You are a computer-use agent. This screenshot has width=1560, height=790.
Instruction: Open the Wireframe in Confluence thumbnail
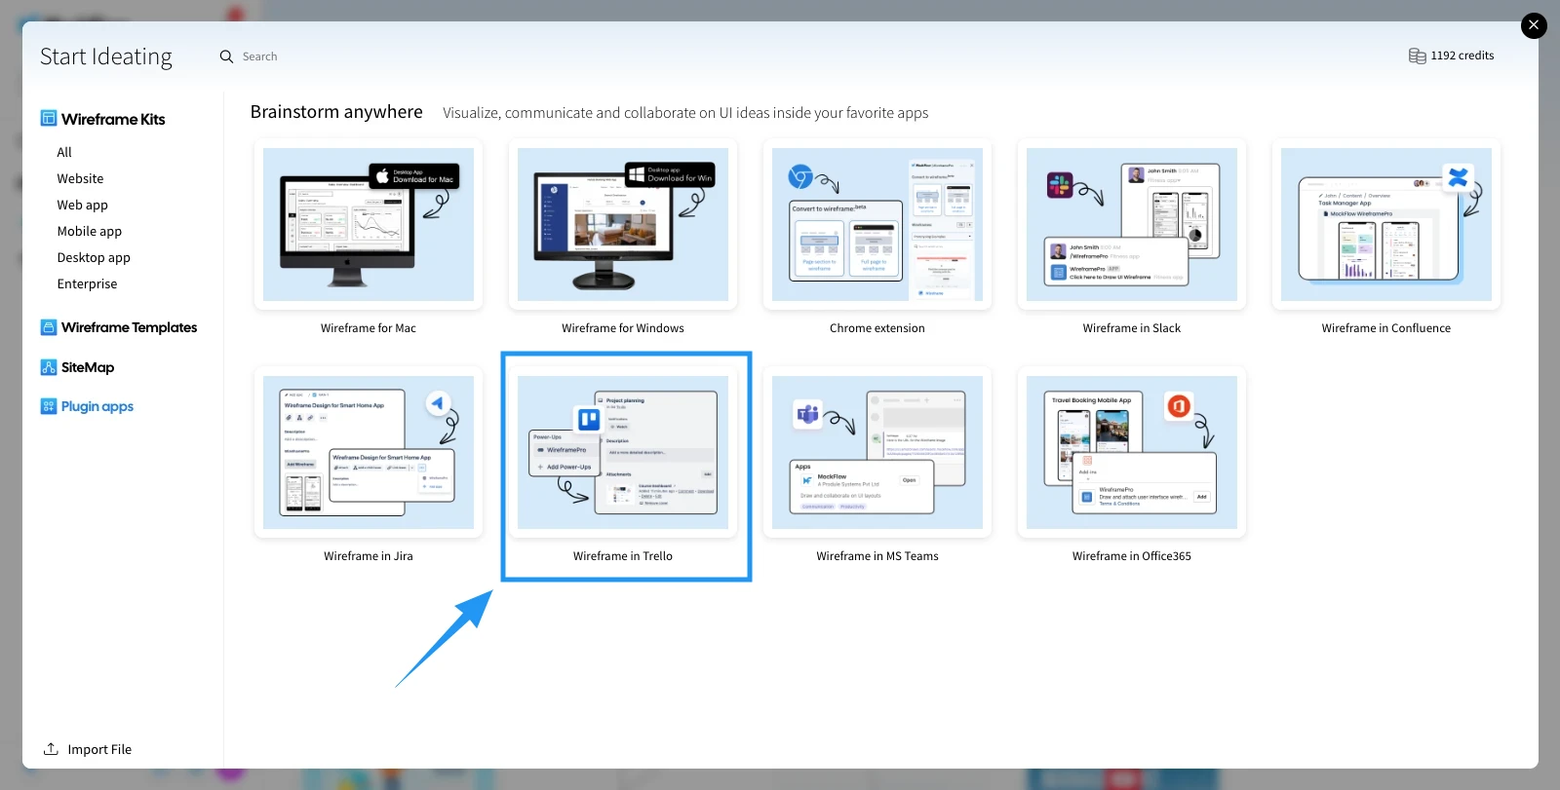tap(1386, 224)
